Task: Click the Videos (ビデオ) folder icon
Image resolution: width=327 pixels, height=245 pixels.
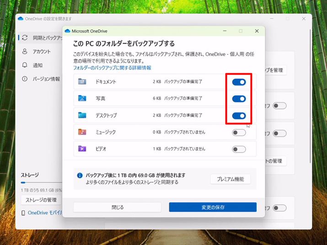Action: point(82,149)
